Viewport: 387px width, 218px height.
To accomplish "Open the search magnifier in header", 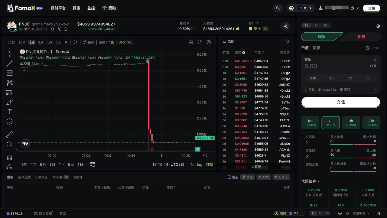I will 278,8.
